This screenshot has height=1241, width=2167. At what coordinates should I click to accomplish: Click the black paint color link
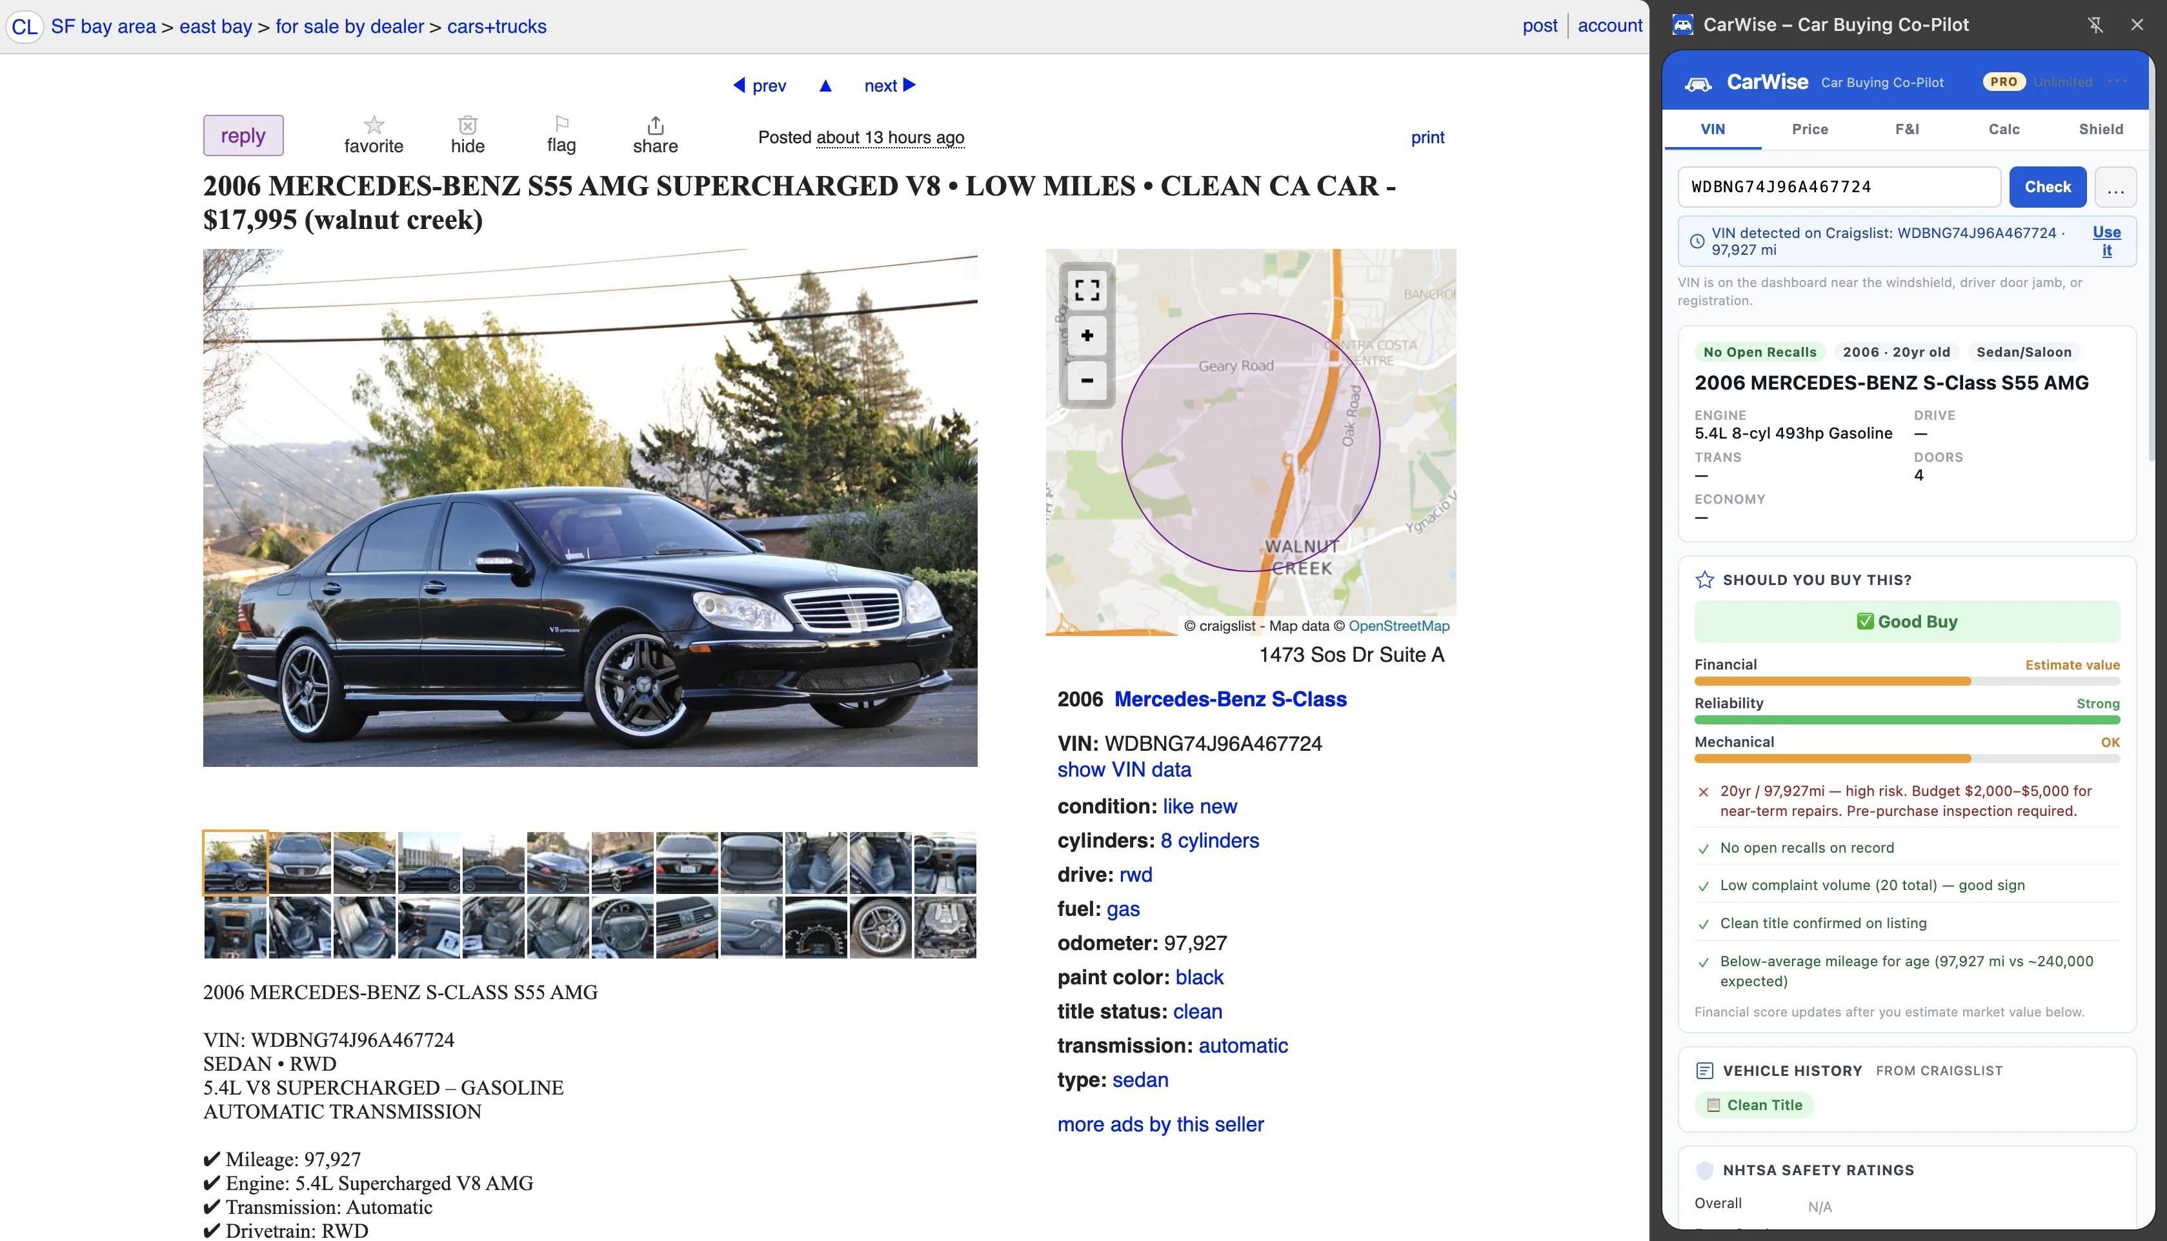pos(1198,977)
